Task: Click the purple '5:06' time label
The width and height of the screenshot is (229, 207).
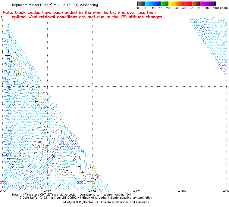Action: pos(80,182)
